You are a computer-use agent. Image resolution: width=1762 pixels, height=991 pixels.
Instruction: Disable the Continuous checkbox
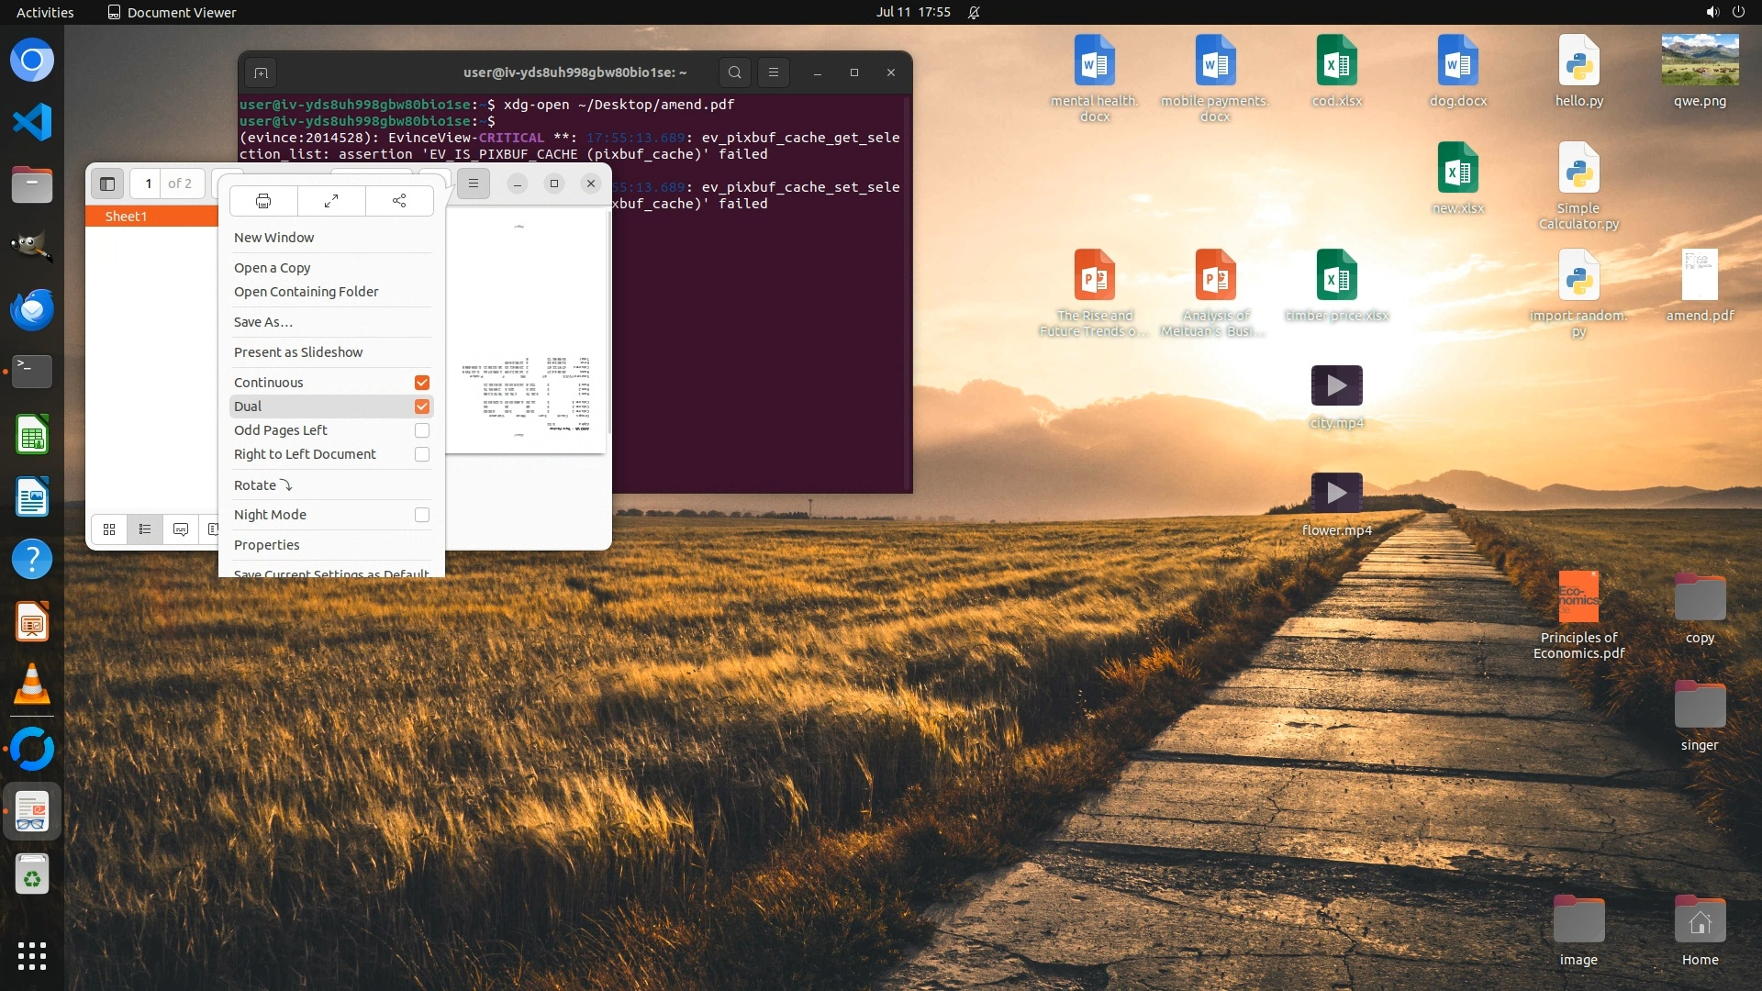(x=422, y=383)
